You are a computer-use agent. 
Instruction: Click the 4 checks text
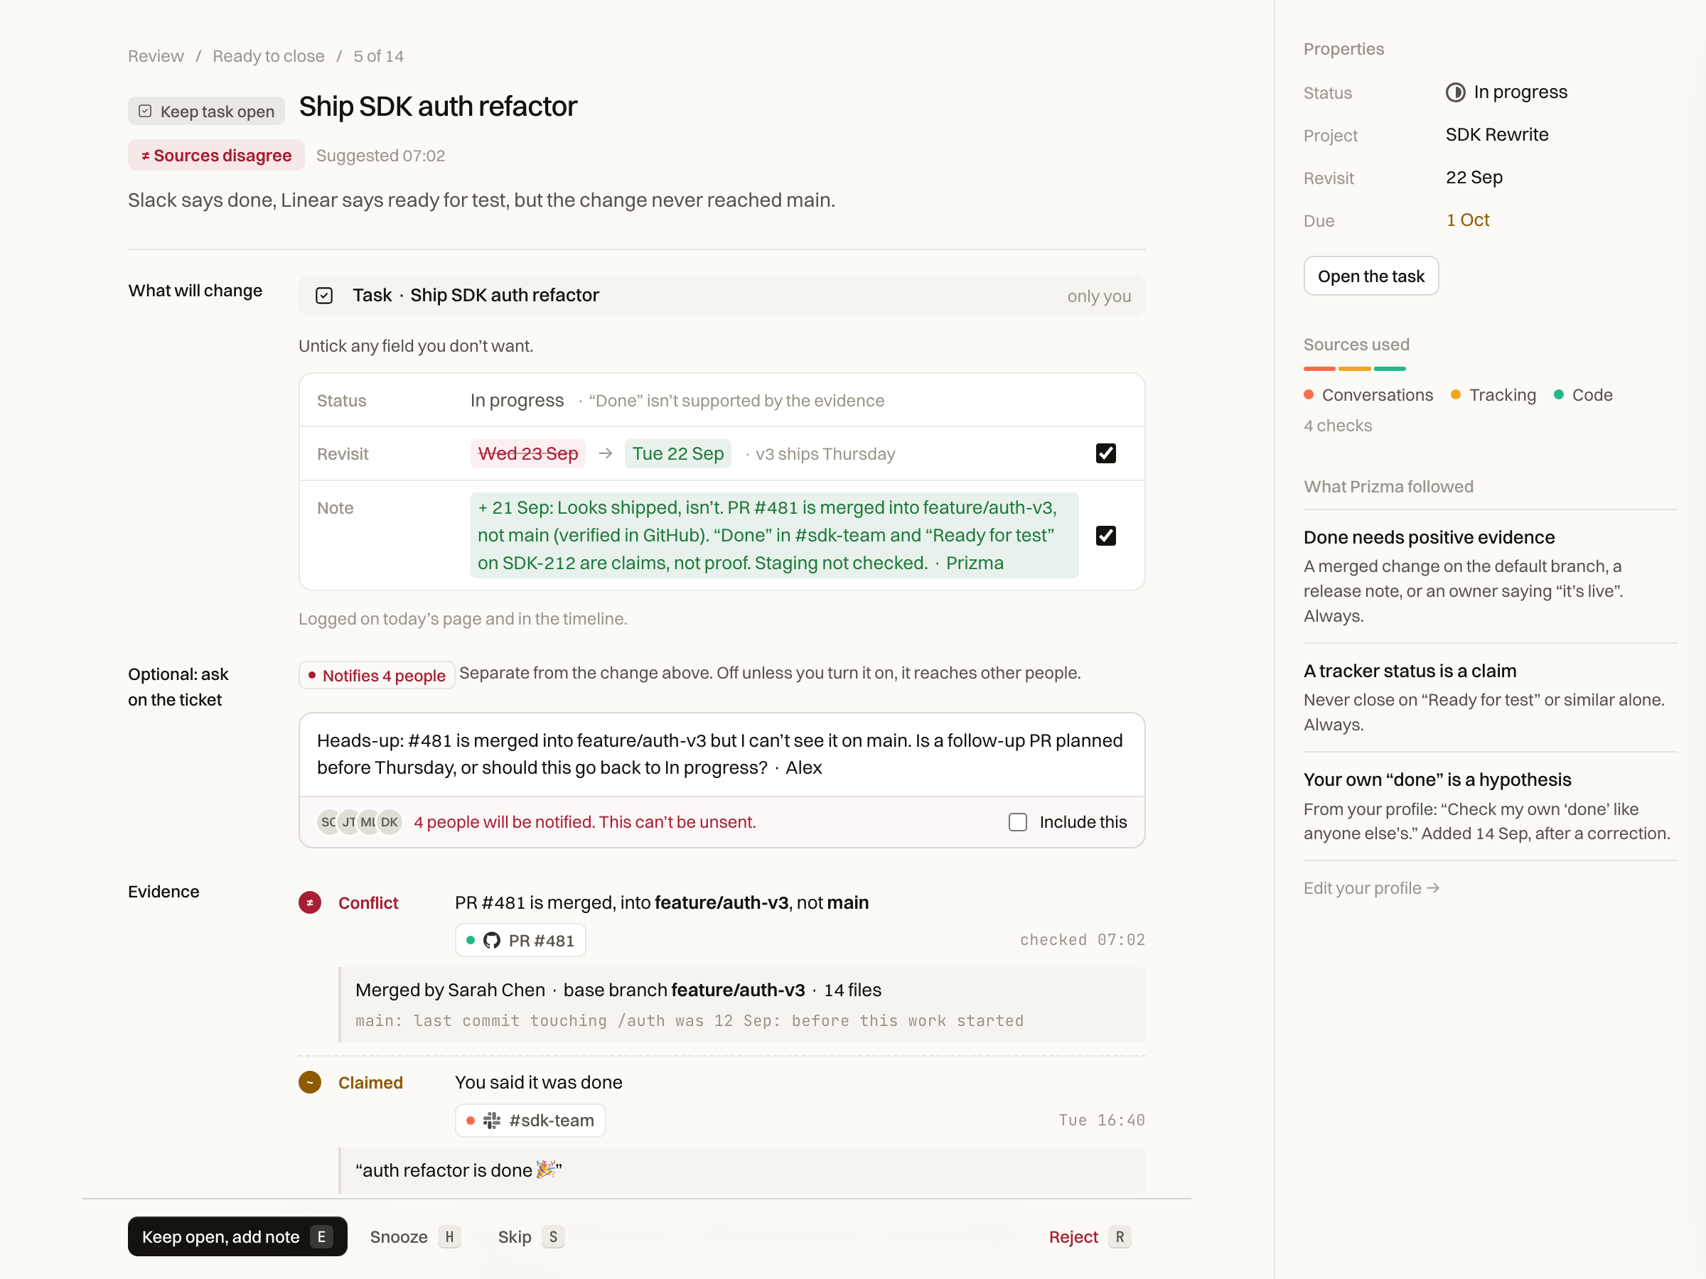pos(1337,426)
